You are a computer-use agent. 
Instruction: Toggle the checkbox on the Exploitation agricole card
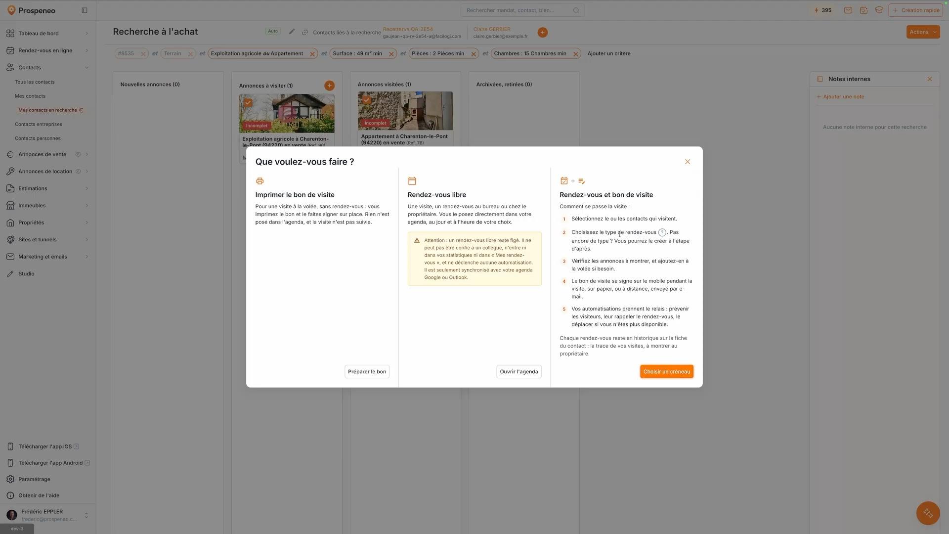pos(248,103)
